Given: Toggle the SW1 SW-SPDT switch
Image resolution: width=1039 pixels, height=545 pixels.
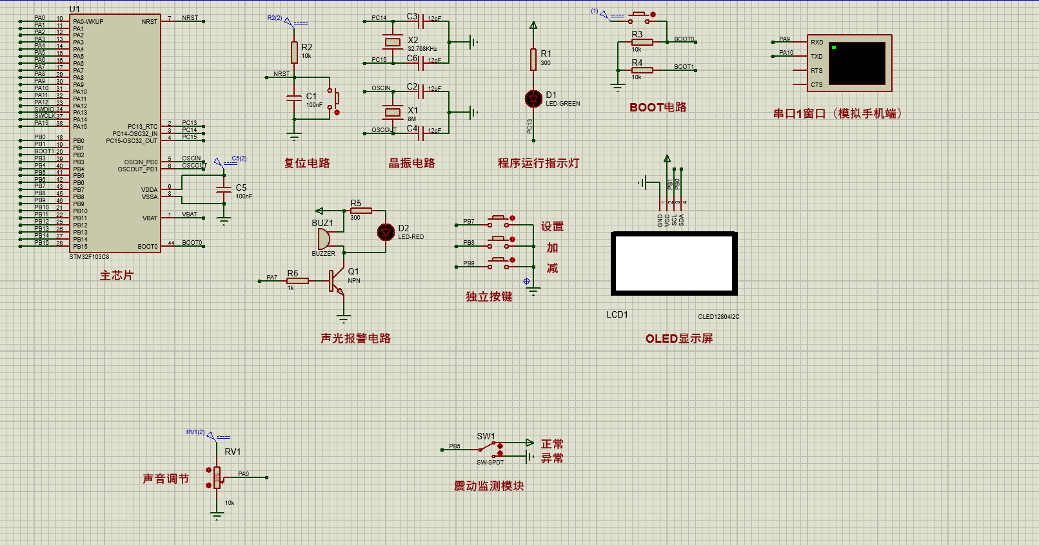Looking at the screenshot, I should [491, 449].
